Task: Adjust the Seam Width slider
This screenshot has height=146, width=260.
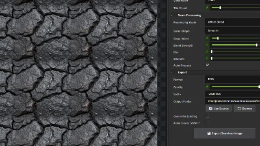Action: tap(236, 39)
